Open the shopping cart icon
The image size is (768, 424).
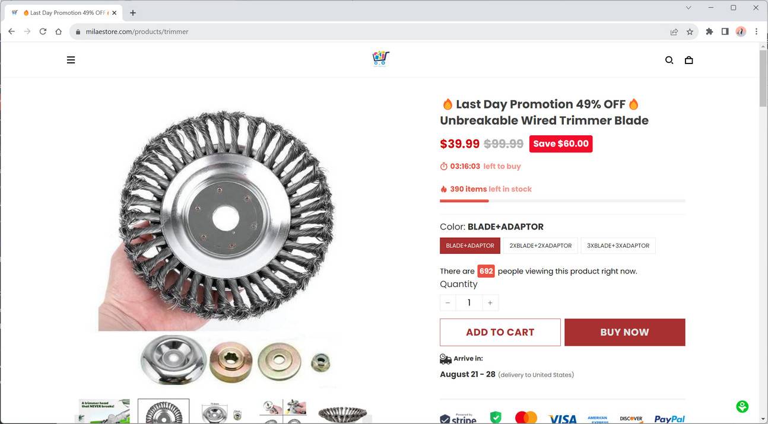coord(688,60)
